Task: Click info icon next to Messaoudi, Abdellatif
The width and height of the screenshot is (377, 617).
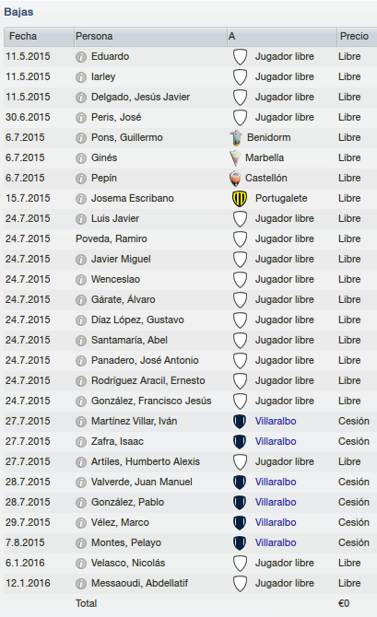Action: coord(81,584)
